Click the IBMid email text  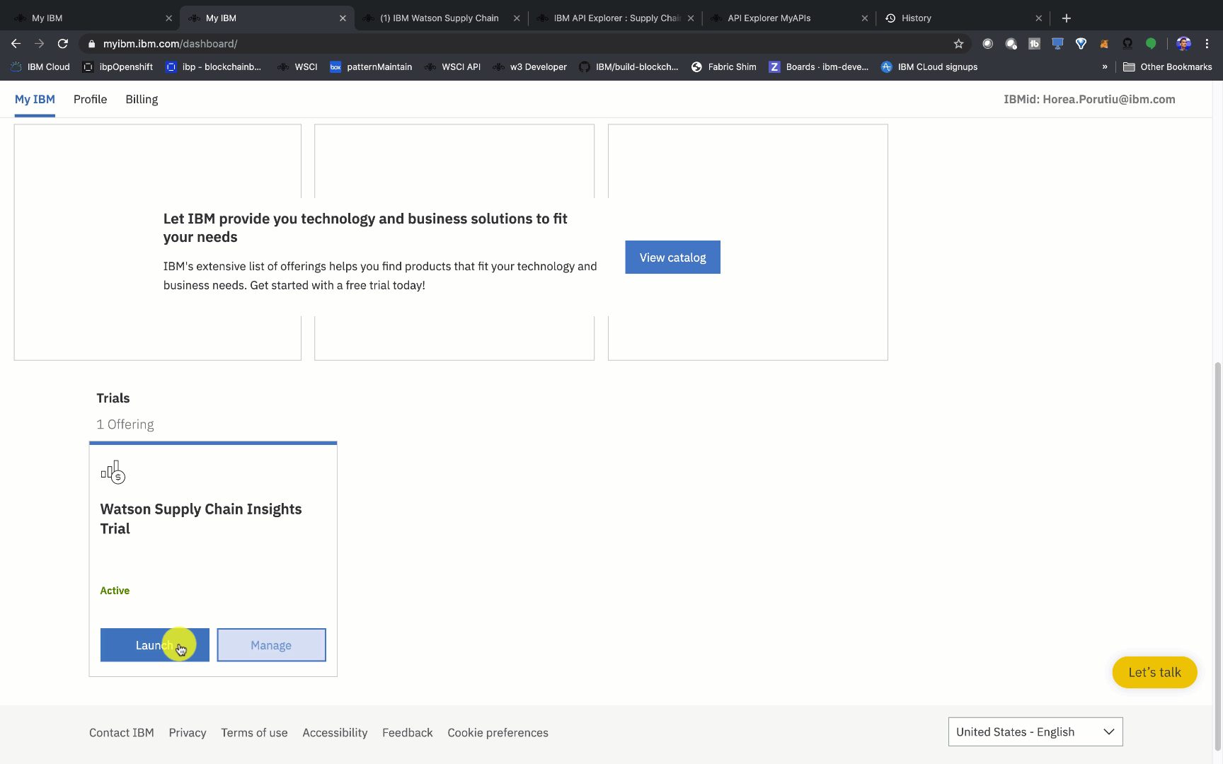1089,100
